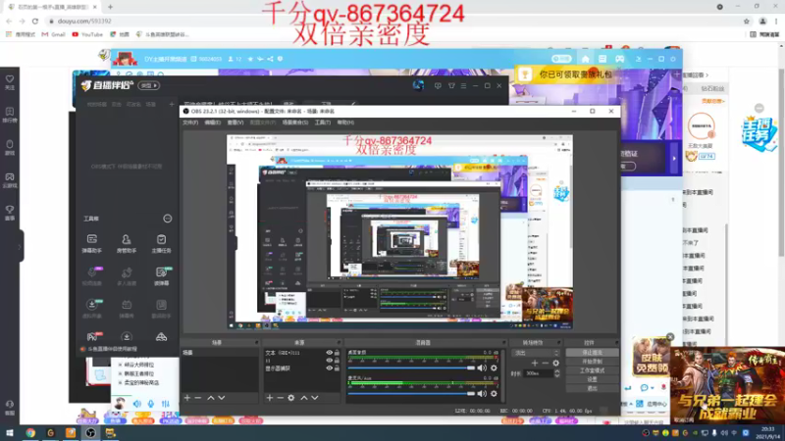Open the OBS icon in Windows taskbar
785x441 pixels.
click(90, 433)
